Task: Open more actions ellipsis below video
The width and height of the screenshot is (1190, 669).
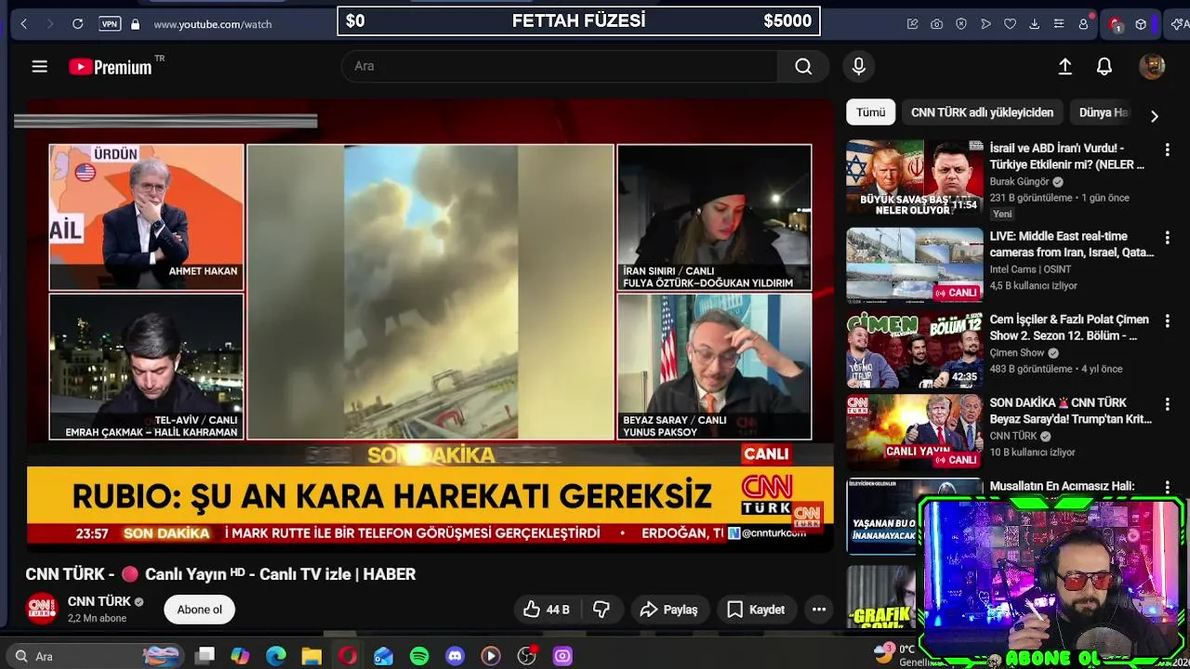Action: [x=819, y=610]
